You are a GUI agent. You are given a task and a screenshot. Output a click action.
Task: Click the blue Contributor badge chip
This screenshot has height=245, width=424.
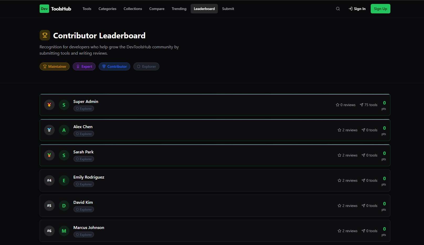click(114, 66)
